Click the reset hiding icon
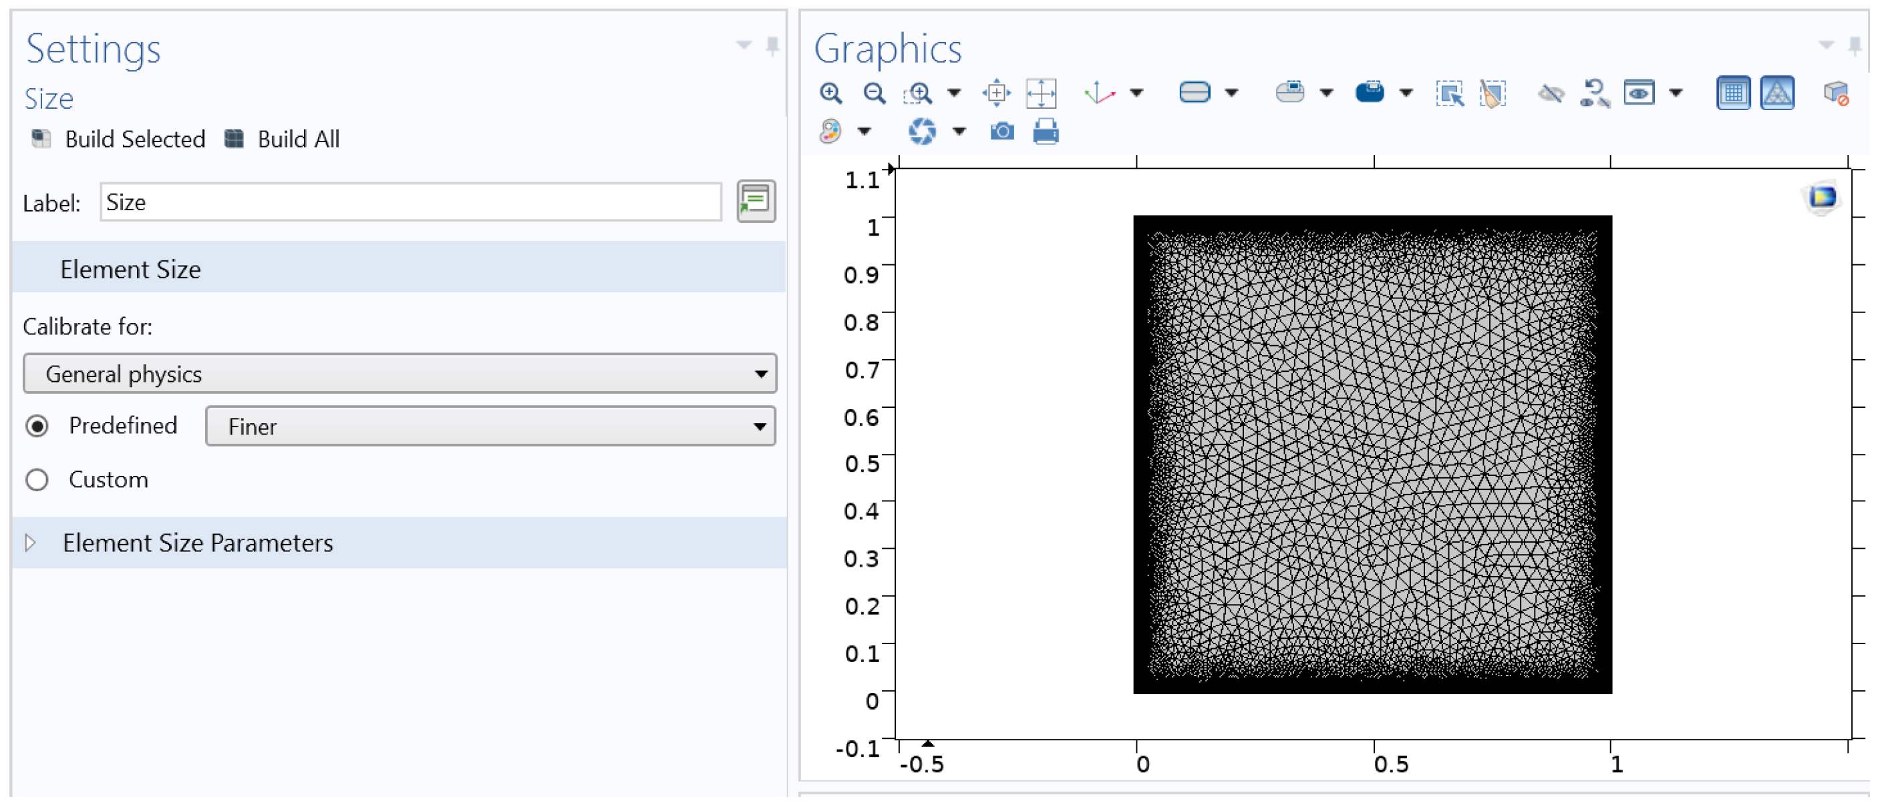1886x807 pixels. [1594, 93]
